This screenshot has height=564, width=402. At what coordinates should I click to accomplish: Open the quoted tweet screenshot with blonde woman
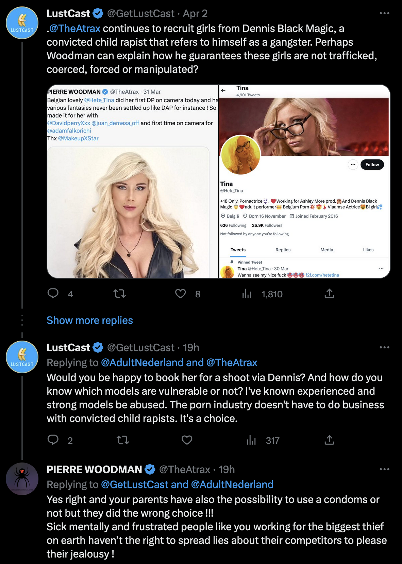point(132,181)
